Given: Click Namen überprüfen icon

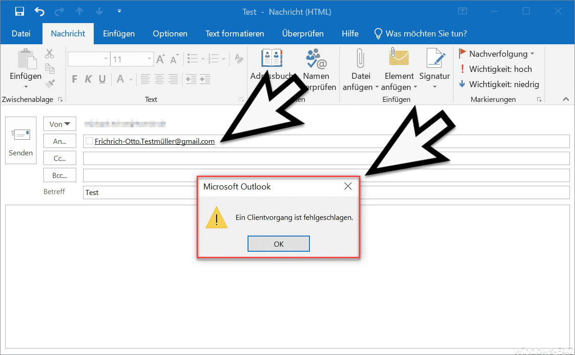Looking at the screenshot, I should [x=316, y=59].
